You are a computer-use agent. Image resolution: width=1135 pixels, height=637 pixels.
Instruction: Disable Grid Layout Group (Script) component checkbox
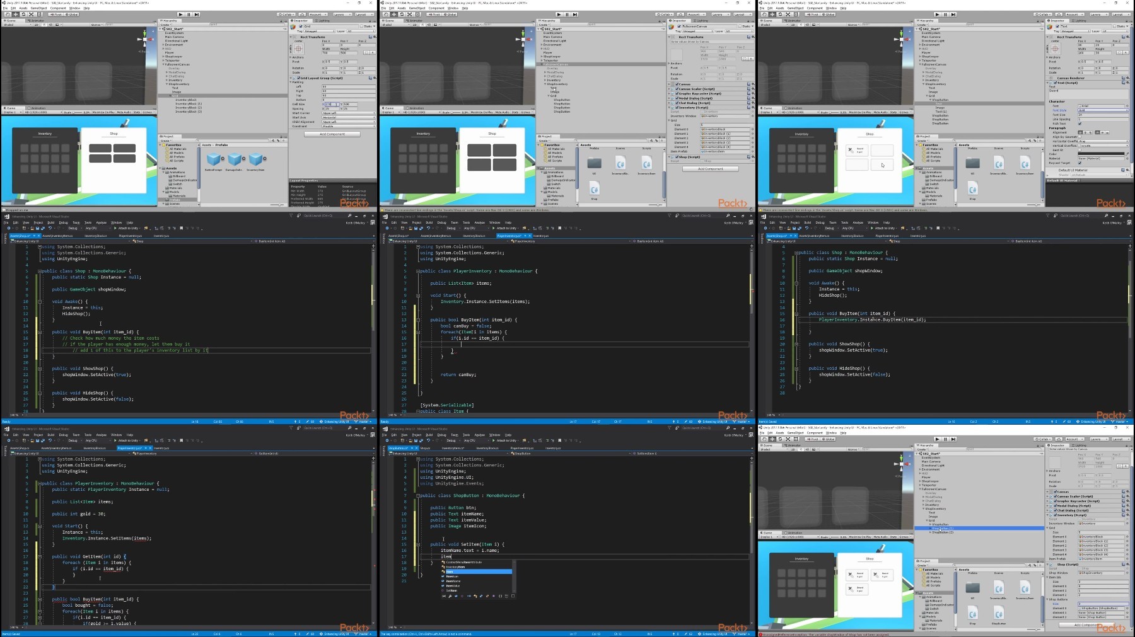pos(298,78)
